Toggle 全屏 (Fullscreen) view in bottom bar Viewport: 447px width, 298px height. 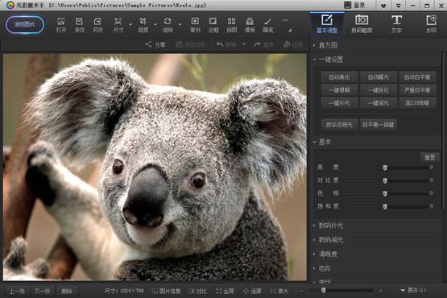click(225, 292)
